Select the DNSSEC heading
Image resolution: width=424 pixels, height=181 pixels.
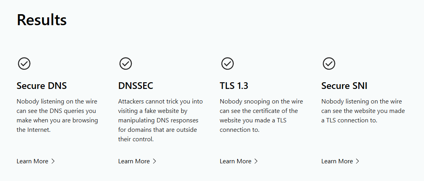[136, 86]
